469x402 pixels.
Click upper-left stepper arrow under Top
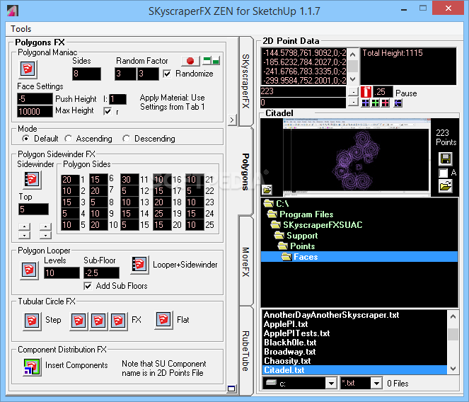[24, 226]
